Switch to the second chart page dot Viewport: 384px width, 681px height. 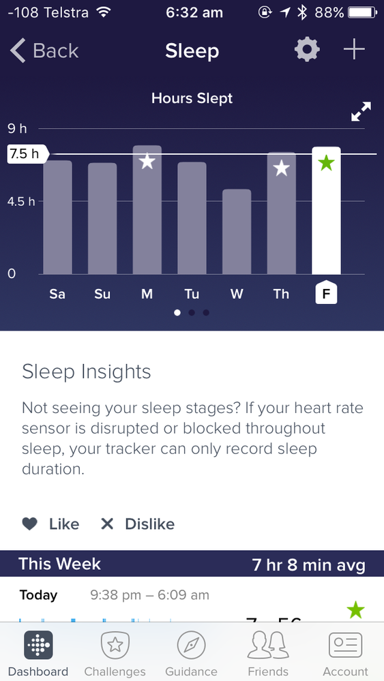point(192,313)
